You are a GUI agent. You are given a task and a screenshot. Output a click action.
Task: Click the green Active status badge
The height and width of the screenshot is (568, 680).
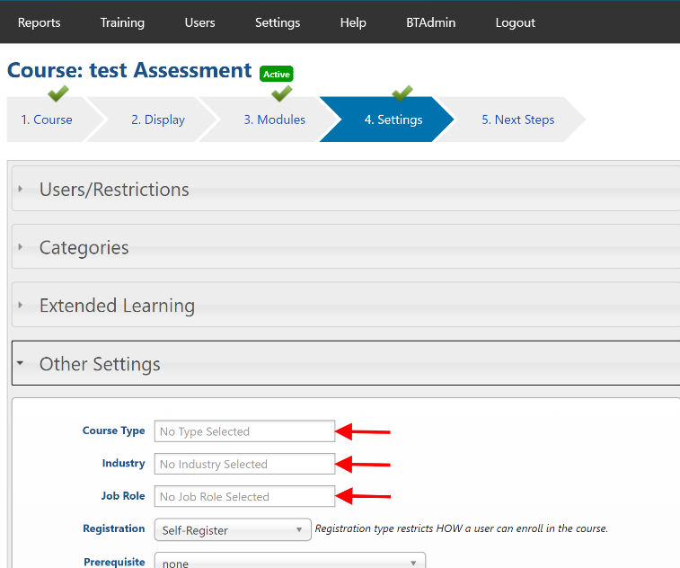tap(277, 74)
